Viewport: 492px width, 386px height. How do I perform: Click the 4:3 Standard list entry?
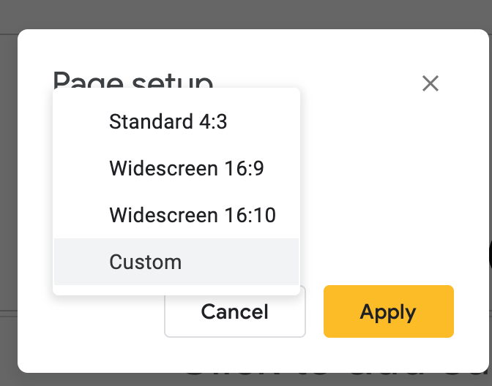pyautogui.click(x=168, y=121)
